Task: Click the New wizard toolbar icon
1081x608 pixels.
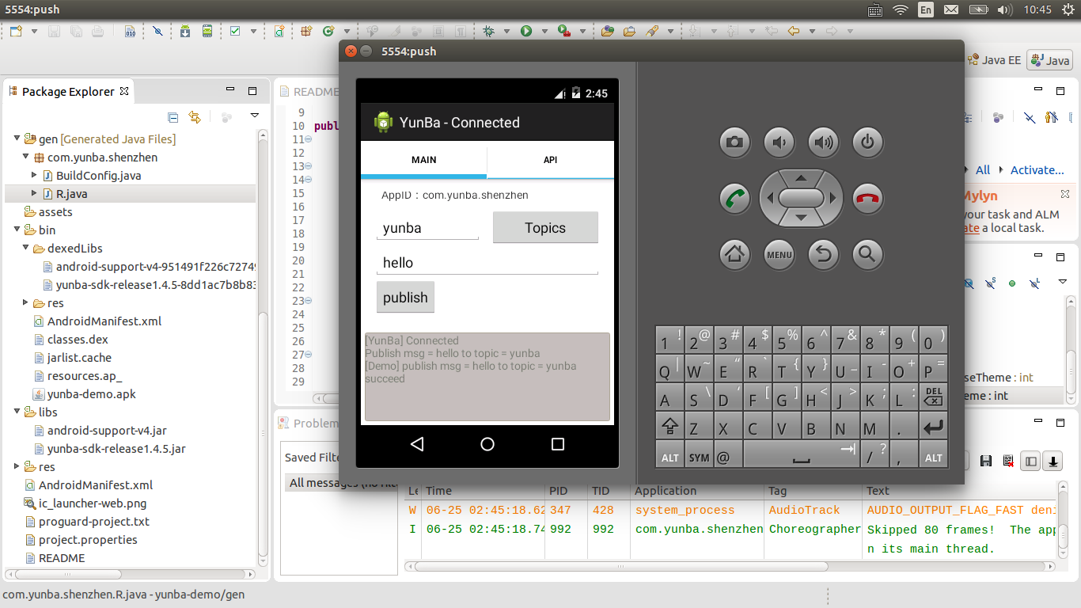Action: click(16, 32)
